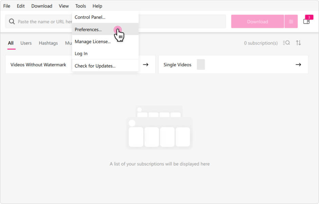Select Preferences from the Tools menu
Image resolution: width=319 pixels, height=204 pixels.
coord(88,30)
